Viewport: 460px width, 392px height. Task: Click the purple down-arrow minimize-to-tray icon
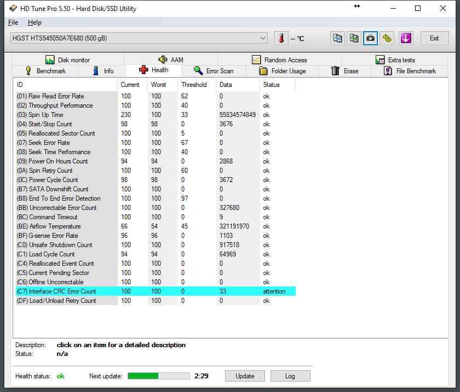405,38
